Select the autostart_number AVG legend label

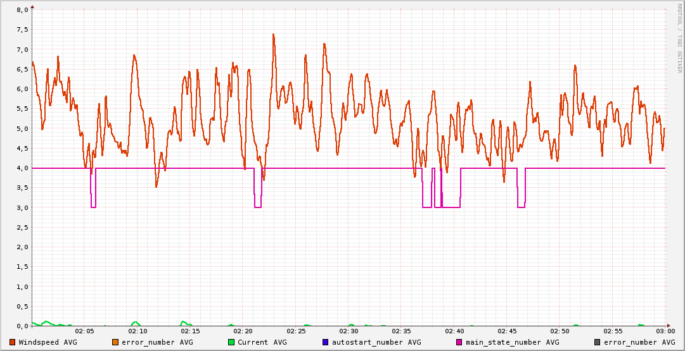coord(376,342)
